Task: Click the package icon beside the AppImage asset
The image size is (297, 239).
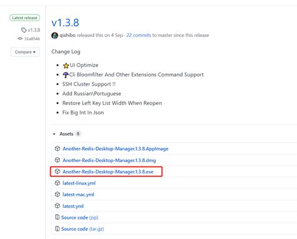Action: coord(57,148)
